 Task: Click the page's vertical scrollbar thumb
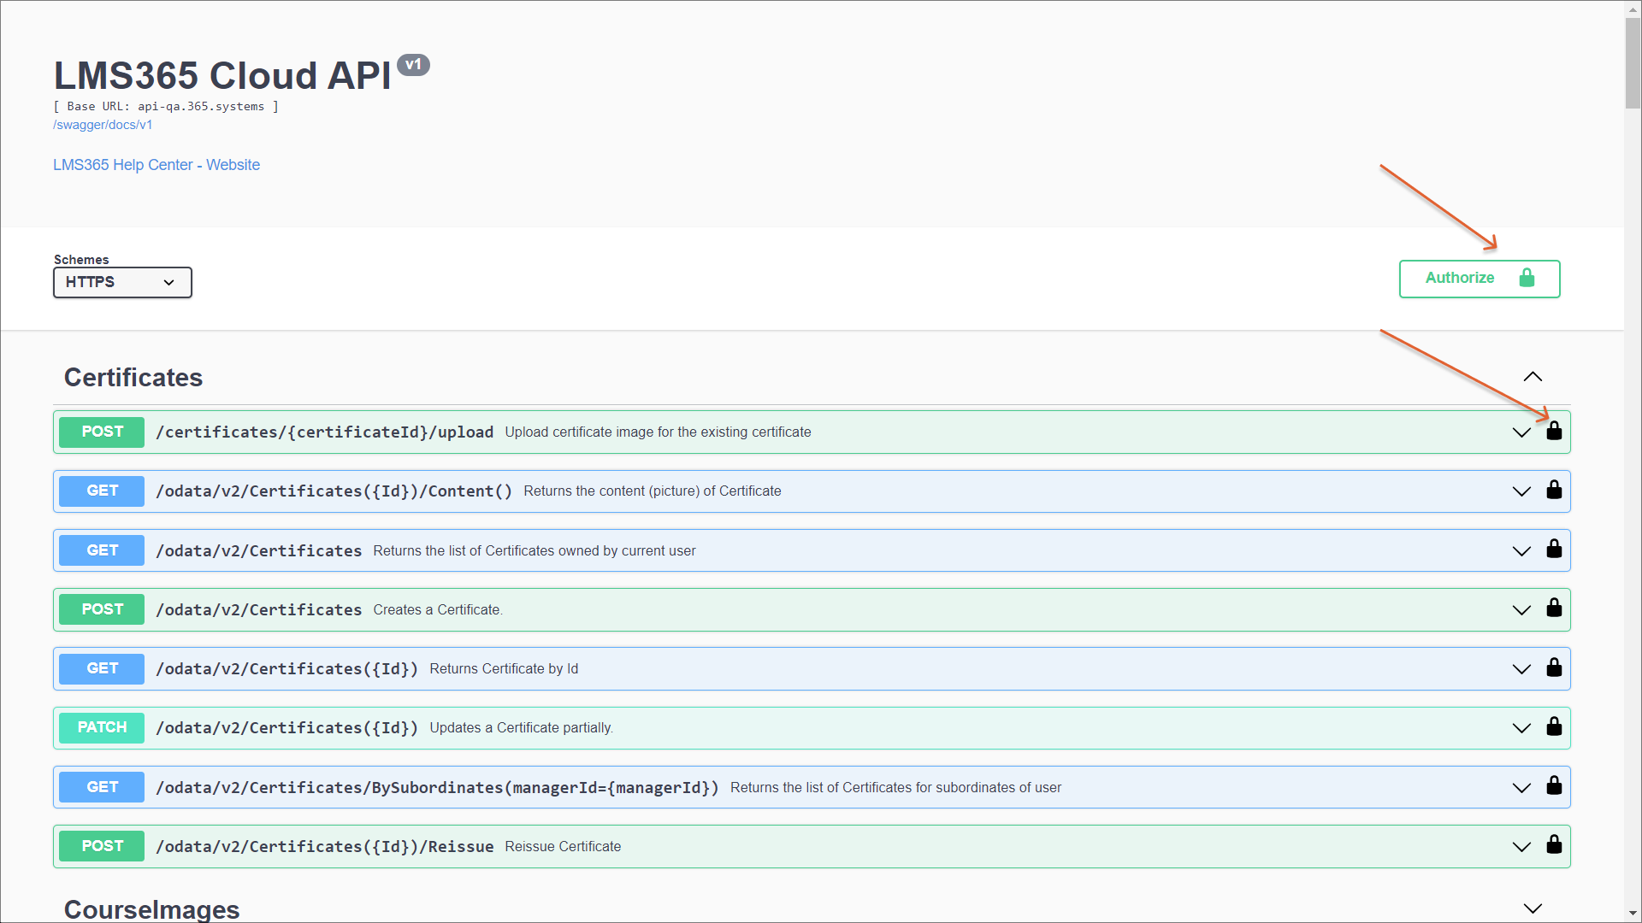tap(1633, 64)
